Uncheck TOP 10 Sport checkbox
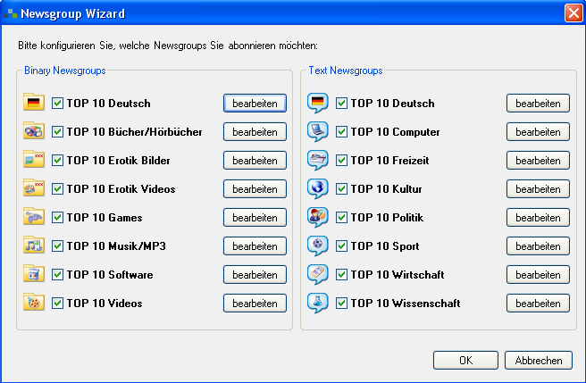The image size is (586, 383). (x=341, y=246)
